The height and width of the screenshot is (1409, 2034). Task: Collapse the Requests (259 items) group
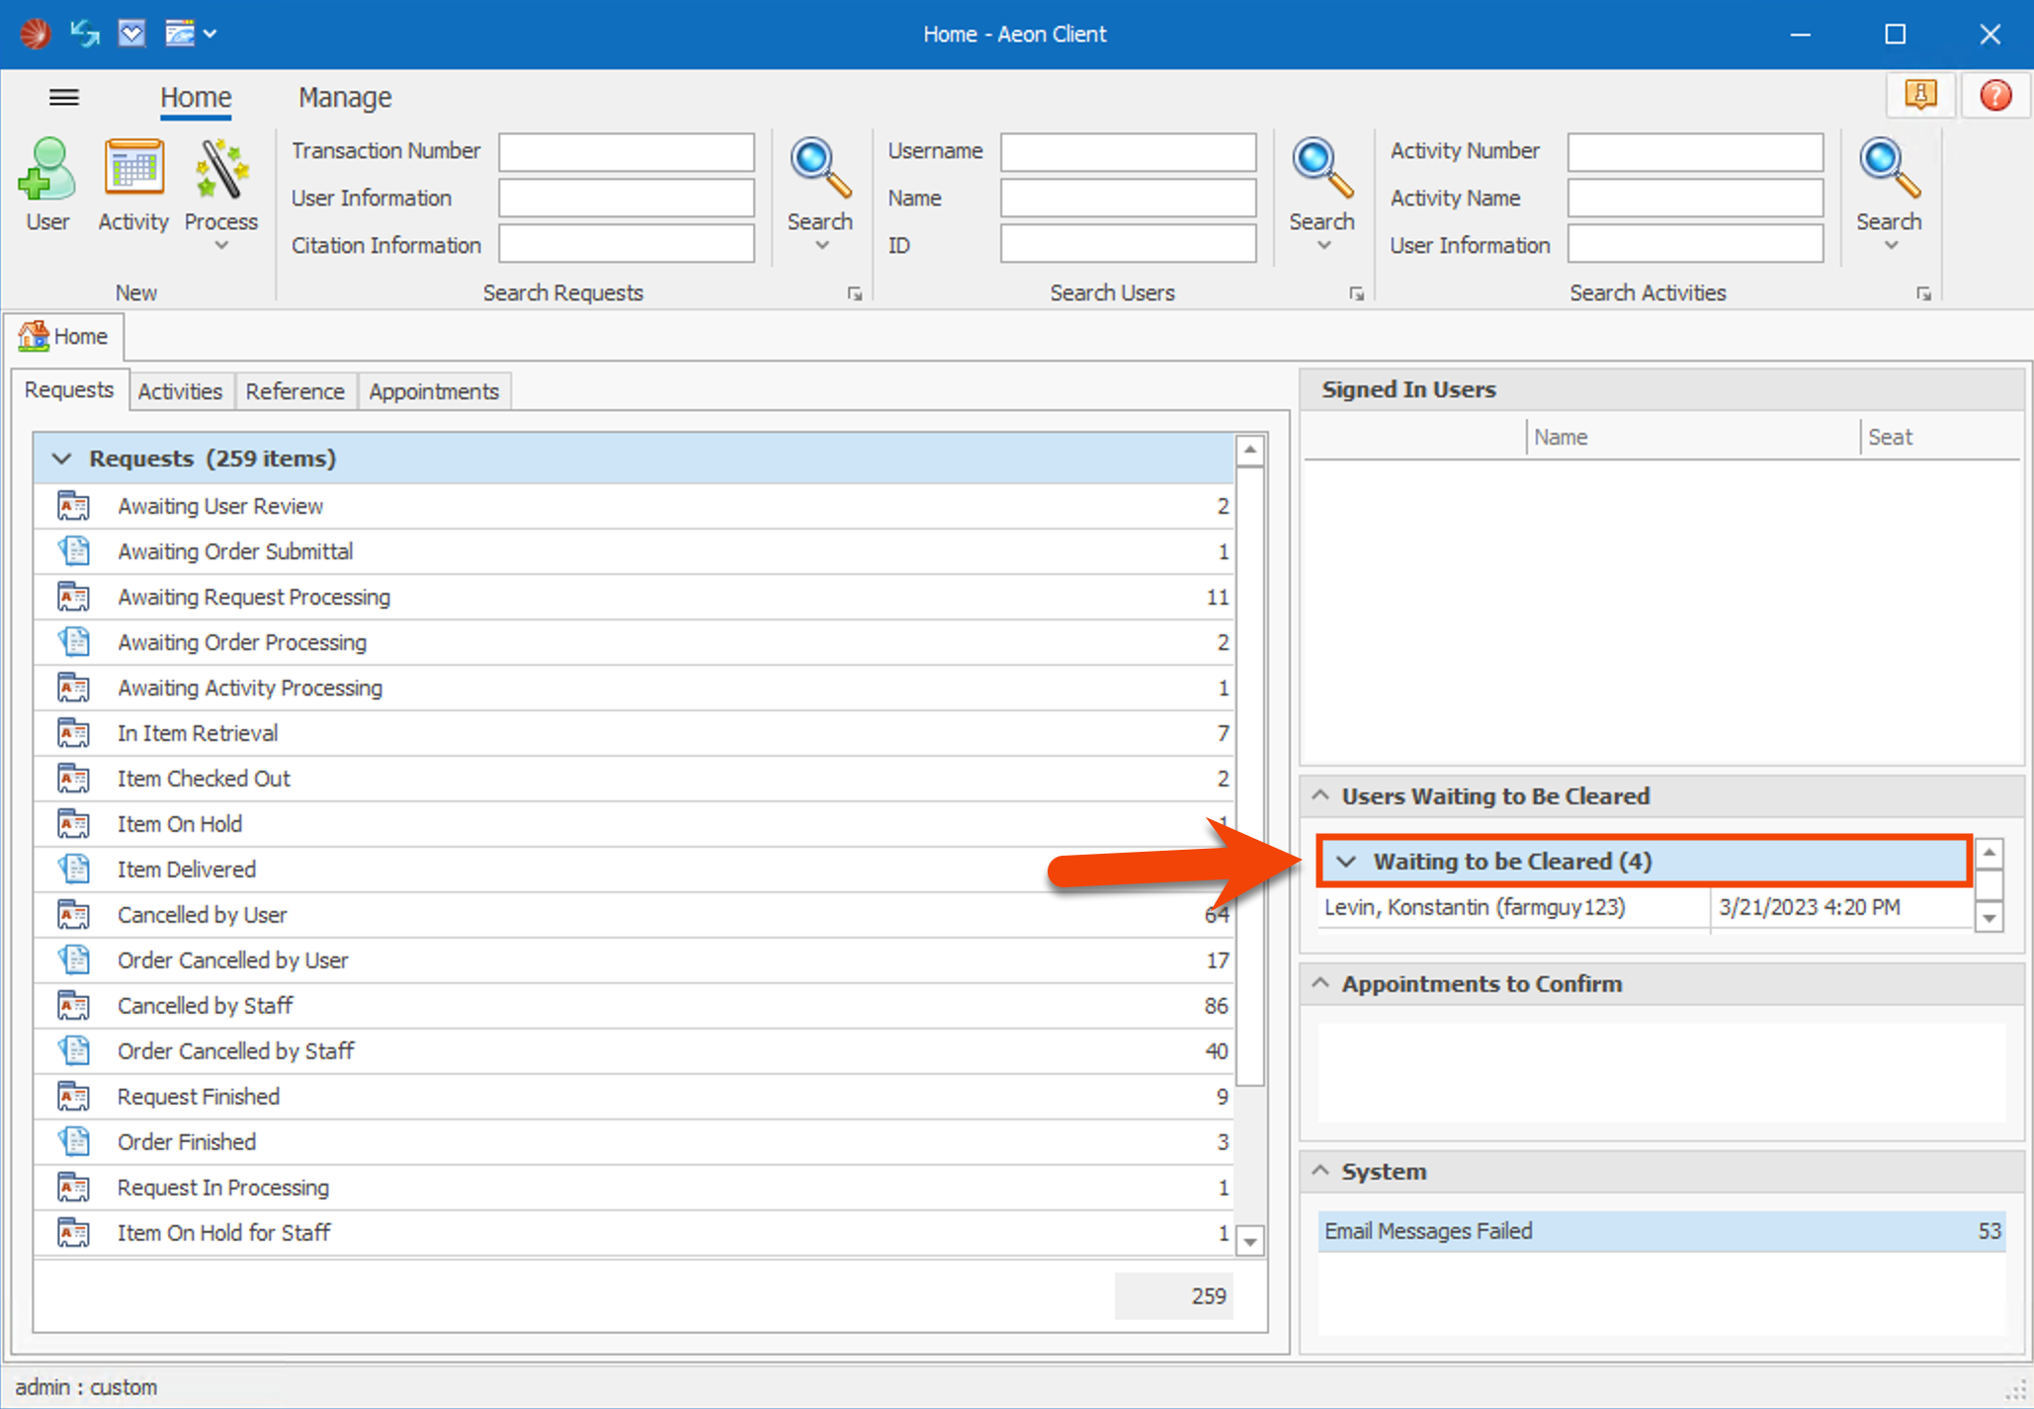pos(62,458)
